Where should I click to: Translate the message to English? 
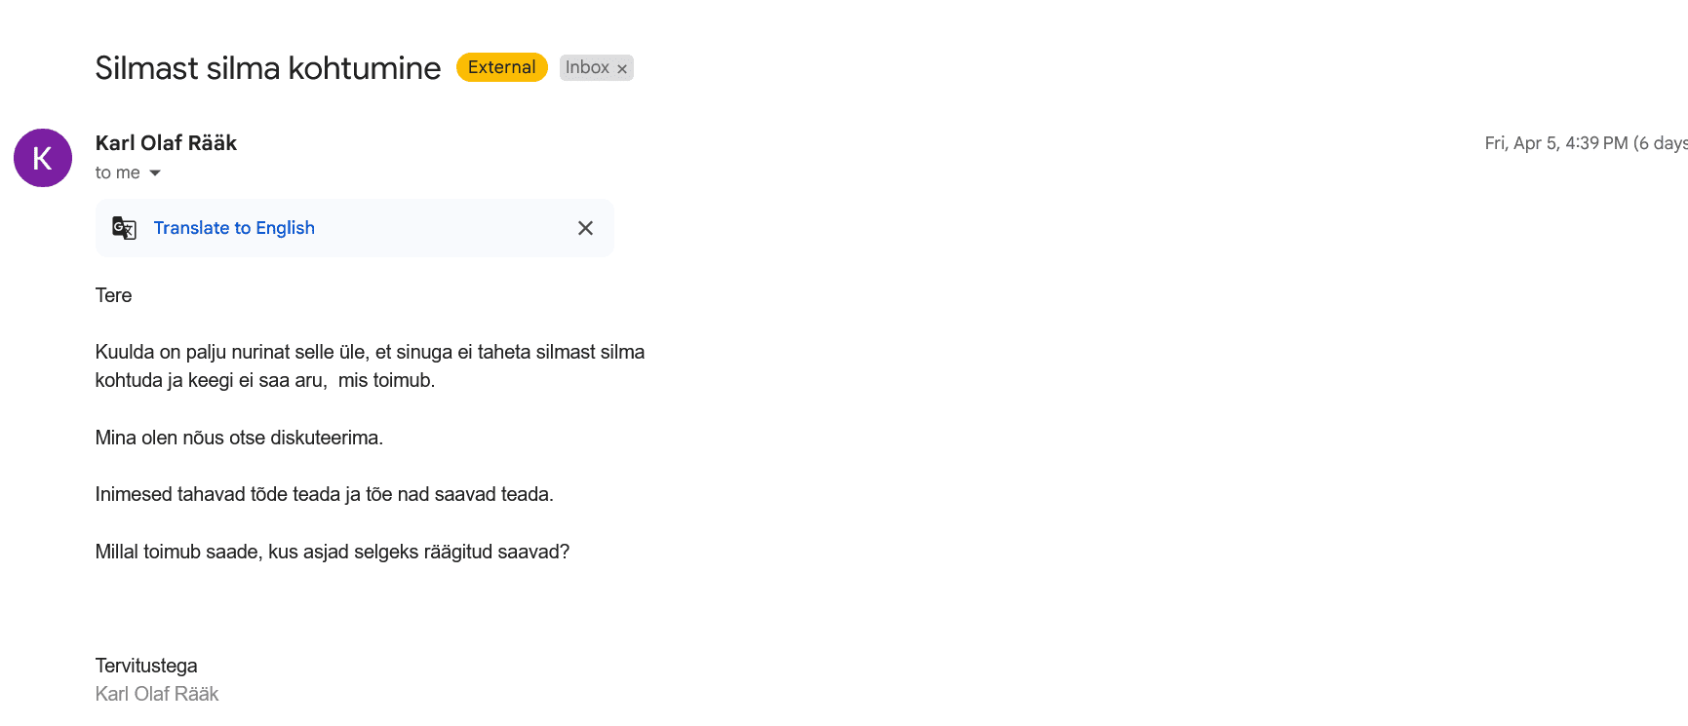tap(234, 228)
